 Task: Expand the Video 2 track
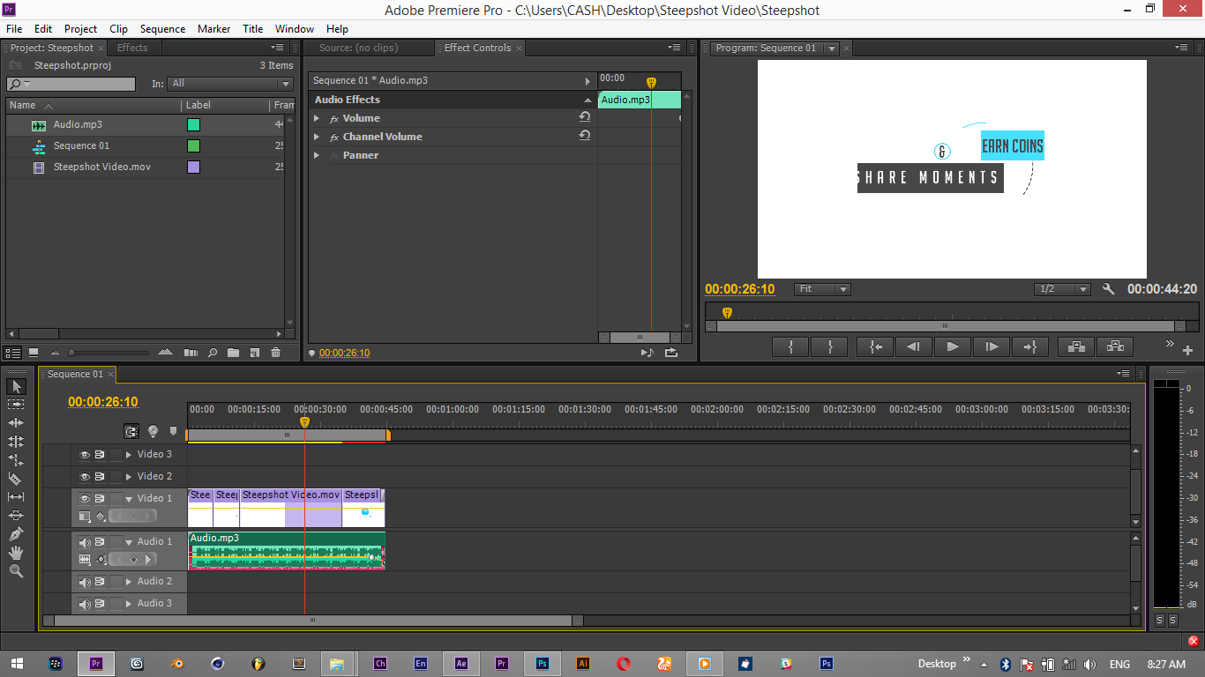129,477
